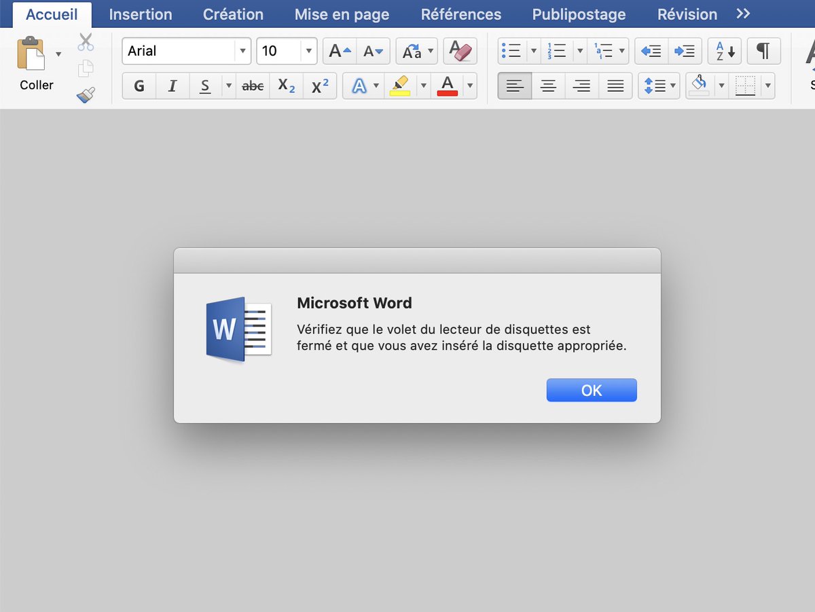Click the borders grid icon

(745, 86)
